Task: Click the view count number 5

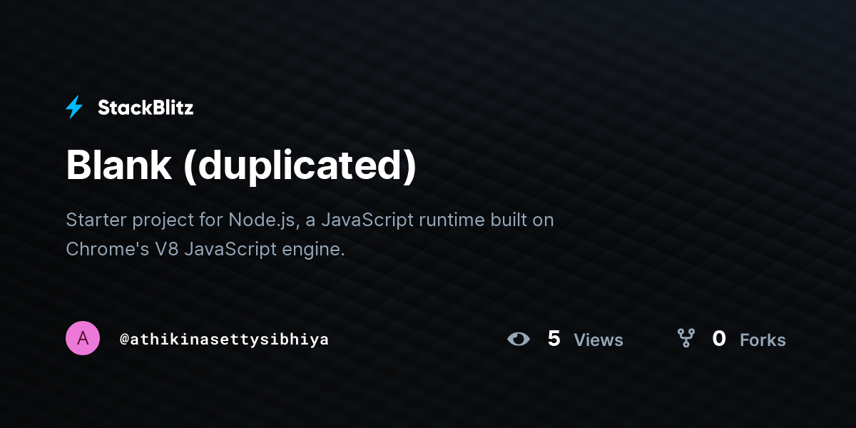Action: (x=554, y=339)
